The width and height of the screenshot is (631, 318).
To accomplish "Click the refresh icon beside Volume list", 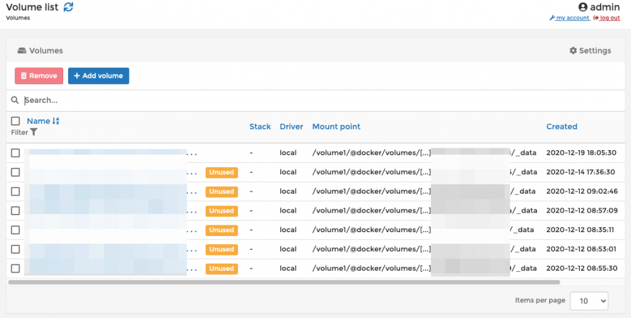I will coord(69,7).
